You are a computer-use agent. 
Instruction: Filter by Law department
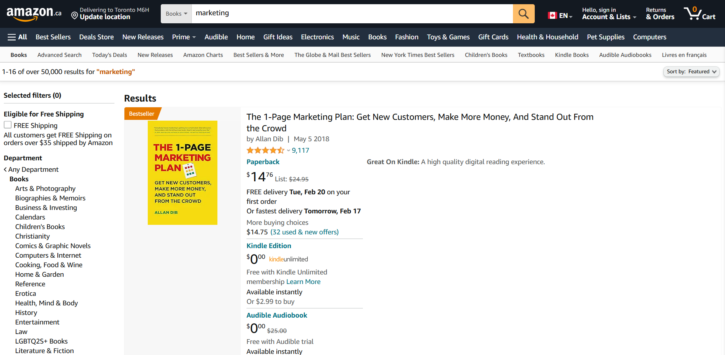[x=21, y=332]
